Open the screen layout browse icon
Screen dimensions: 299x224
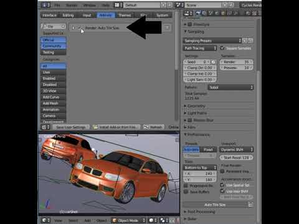[118, 5]
